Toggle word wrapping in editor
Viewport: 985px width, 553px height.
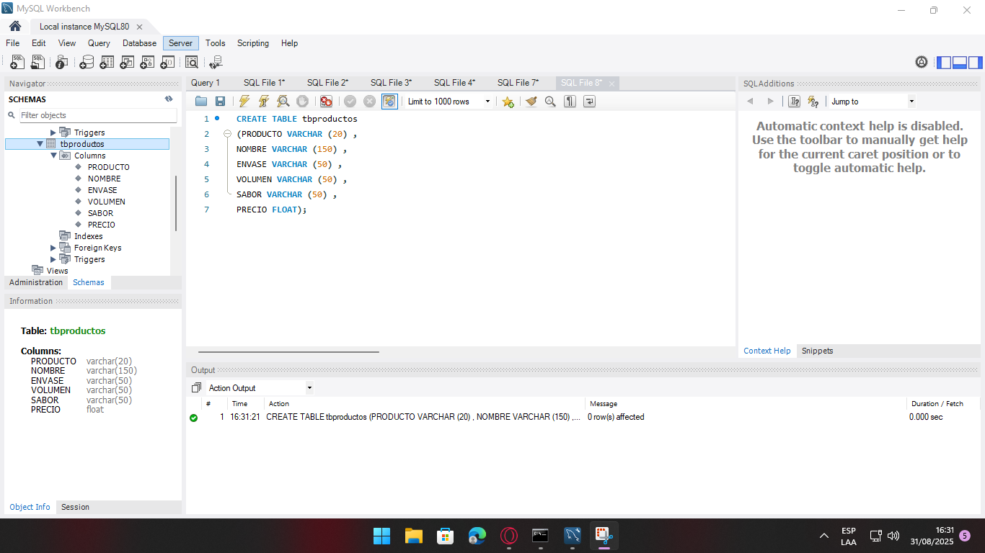click(589, 102)
